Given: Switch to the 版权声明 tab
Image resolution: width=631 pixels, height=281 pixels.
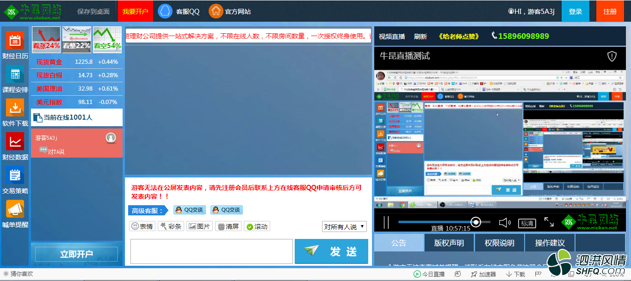Looking at the screenshot, I should [450, 242].
